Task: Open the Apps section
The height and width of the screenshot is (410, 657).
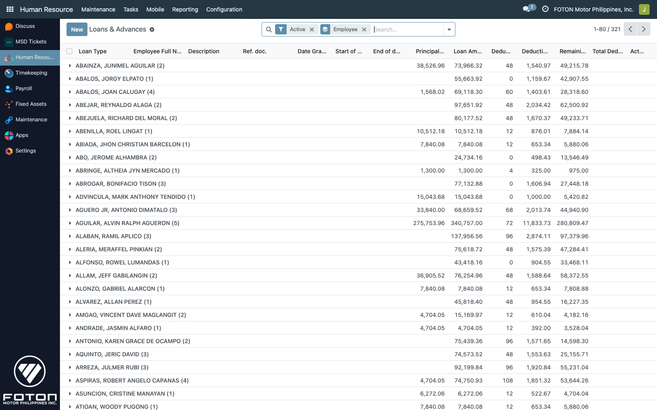Action: pyautogui.click(x=22, y=135)
